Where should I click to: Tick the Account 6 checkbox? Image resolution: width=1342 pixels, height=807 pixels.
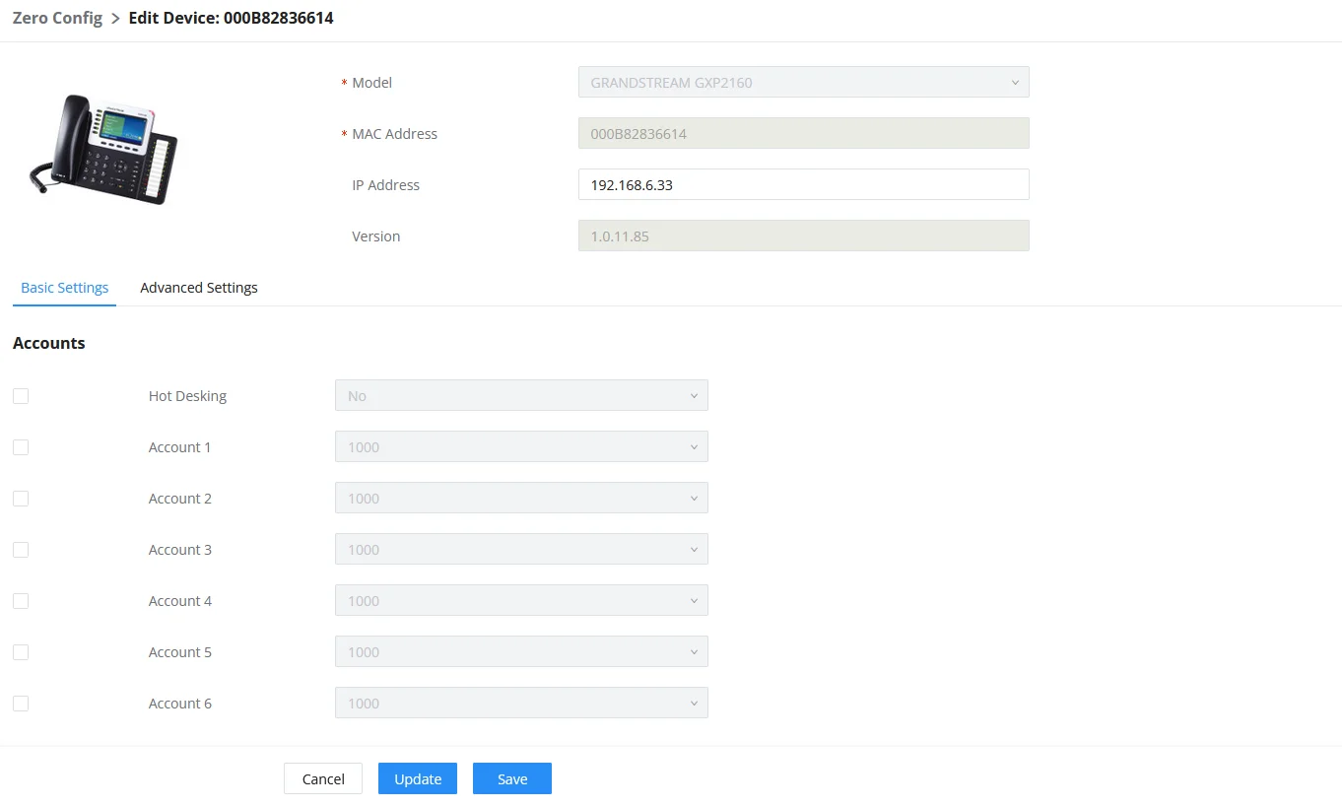(21, 704)
